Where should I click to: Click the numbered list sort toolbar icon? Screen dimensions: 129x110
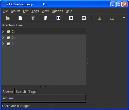pyautogui.click(x=46, y=18)
